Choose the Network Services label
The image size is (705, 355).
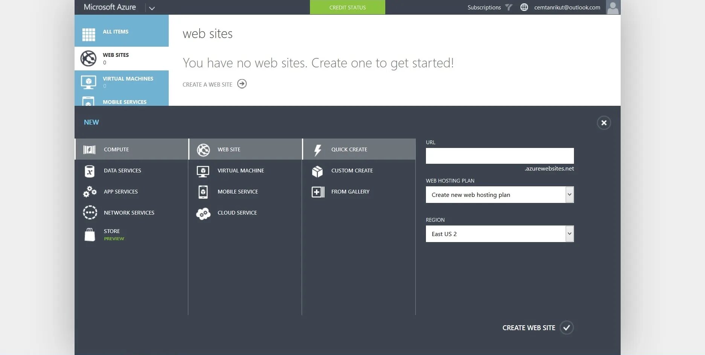click(x=129, y=213)
